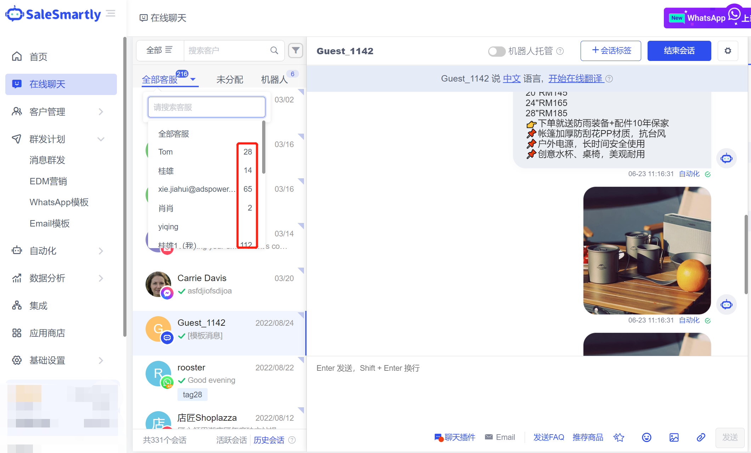
Task: Switch to 活跃会话 view
Action: point(231,440)
